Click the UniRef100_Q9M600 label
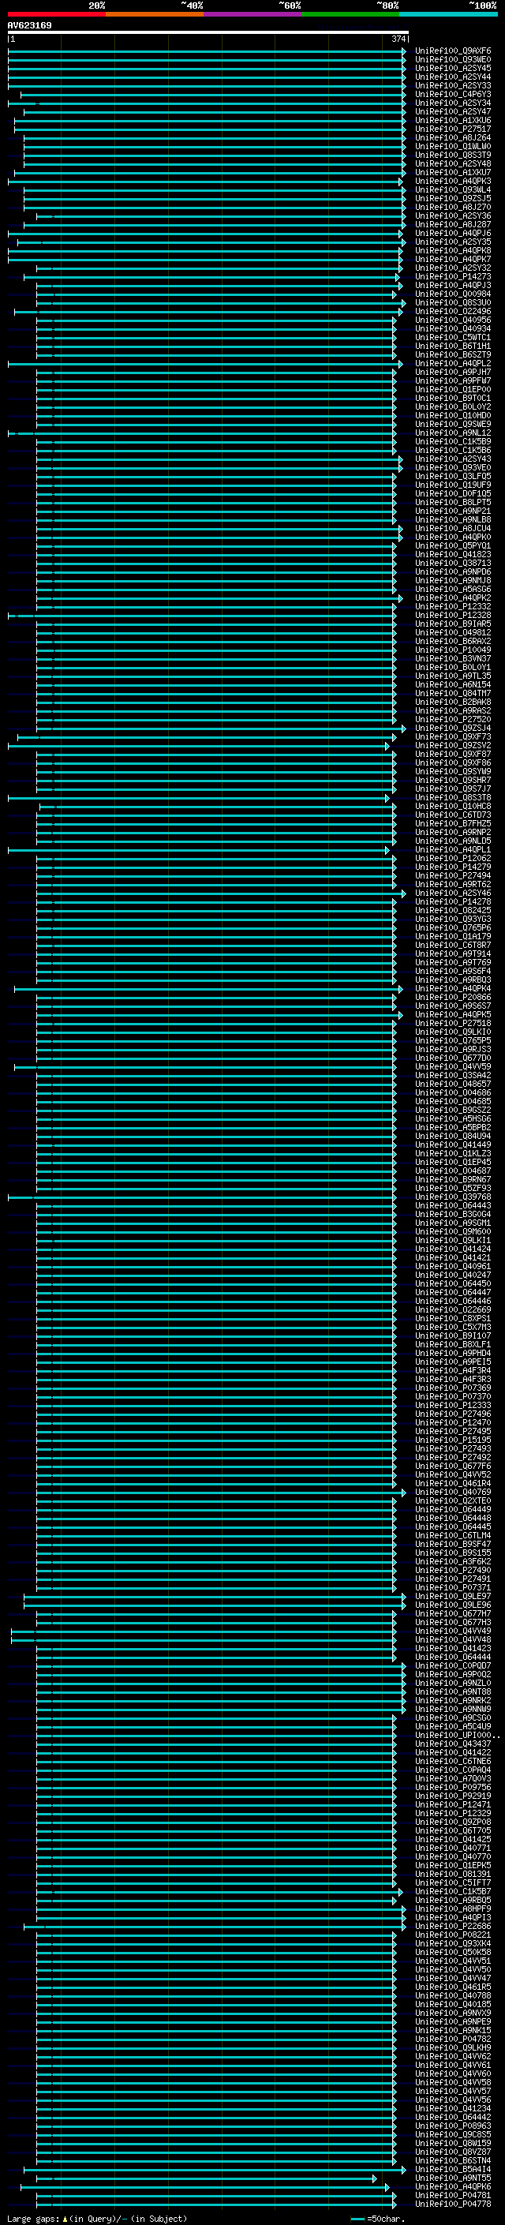Image resolution: width=505 pixels, height=2225 pixels. pyautogui.click(x=452, y=1232)
